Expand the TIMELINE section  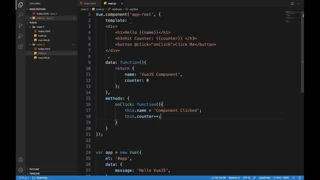click(x=34, y=173)
